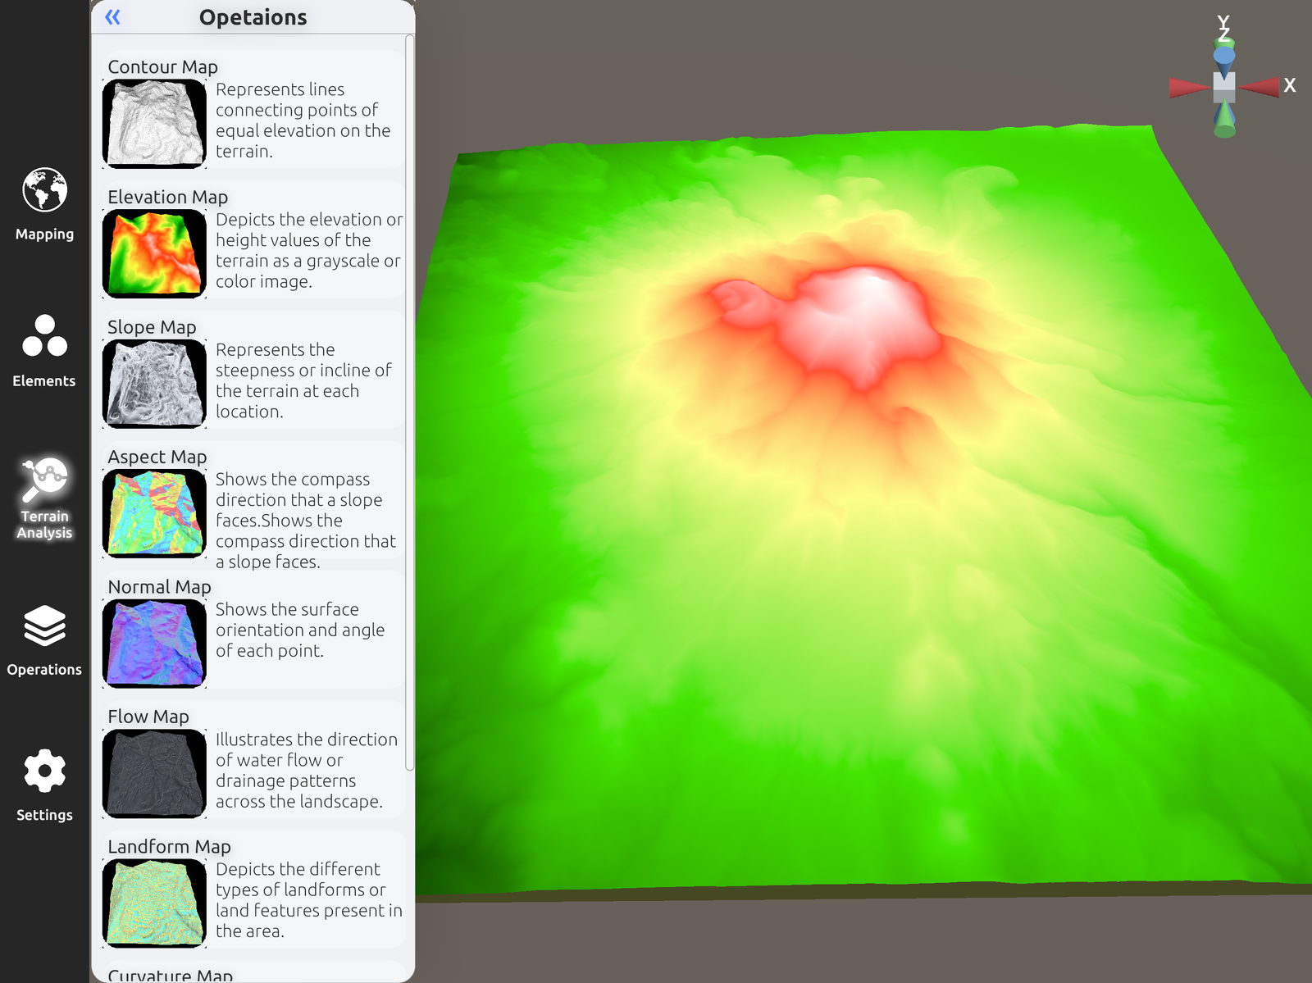Screen dimensions: 1312x983
Task: Click the 'Elevation Map' title
Action: click(167, 197)
